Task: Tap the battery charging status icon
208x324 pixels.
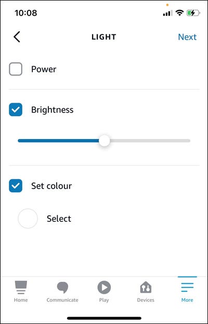Action: 193,13
